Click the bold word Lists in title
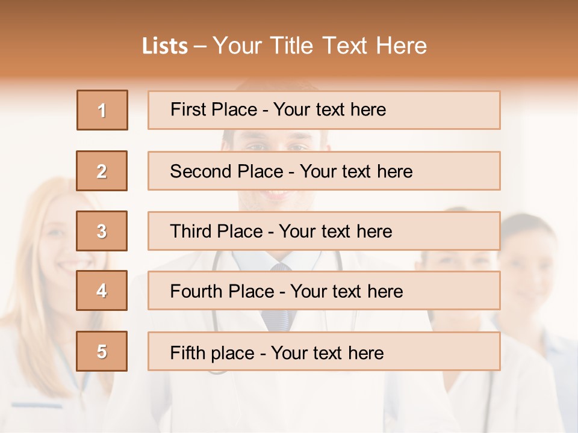578x433 pixels. click(165, 46)
